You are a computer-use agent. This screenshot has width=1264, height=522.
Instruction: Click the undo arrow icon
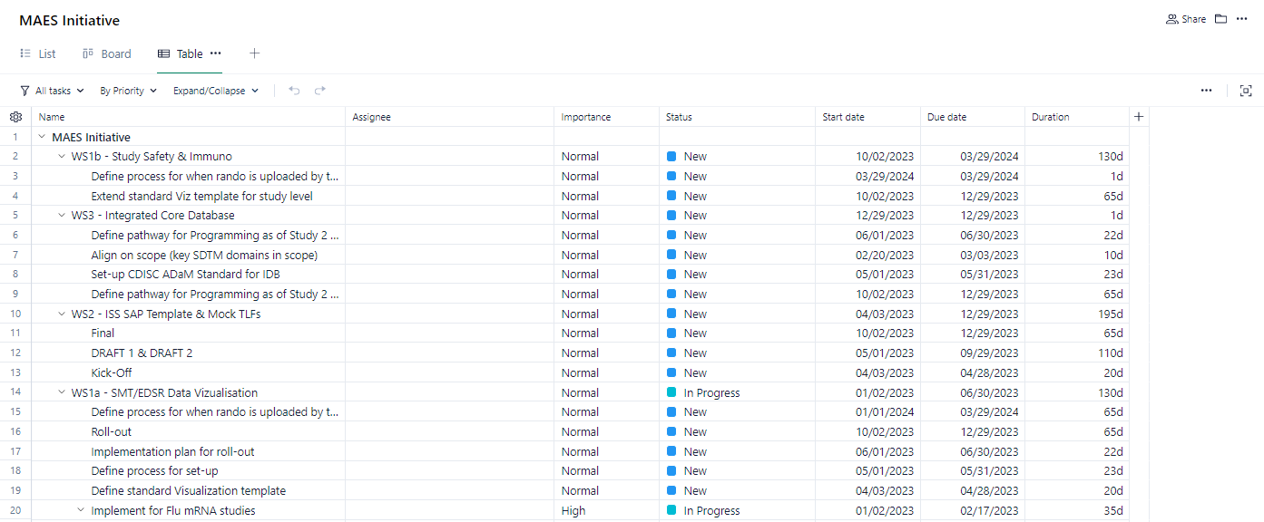point(294,91)
